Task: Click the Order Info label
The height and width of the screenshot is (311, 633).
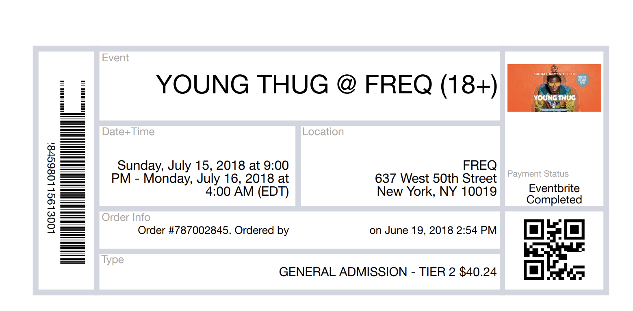Action: click(126, 217)
